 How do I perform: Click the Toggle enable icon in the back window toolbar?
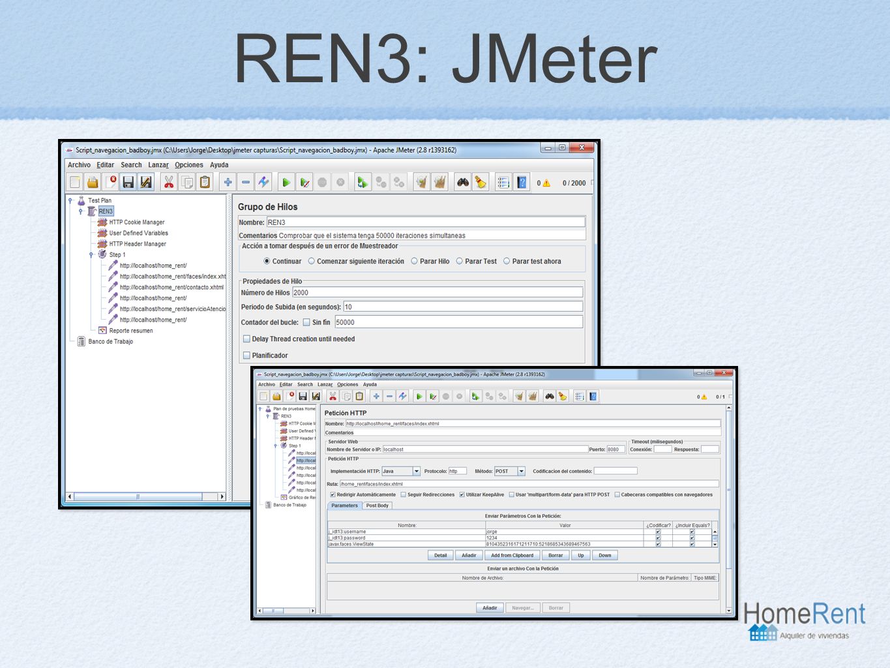[x=263, y=183]
